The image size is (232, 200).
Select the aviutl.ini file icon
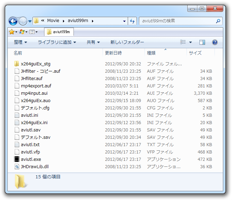17,115
